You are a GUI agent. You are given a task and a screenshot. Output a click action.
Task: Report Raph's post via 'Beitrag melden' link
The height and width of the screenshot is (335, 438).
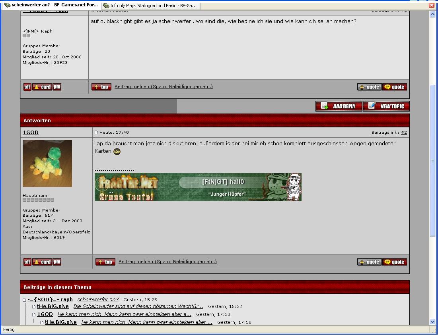coord(164,87)
